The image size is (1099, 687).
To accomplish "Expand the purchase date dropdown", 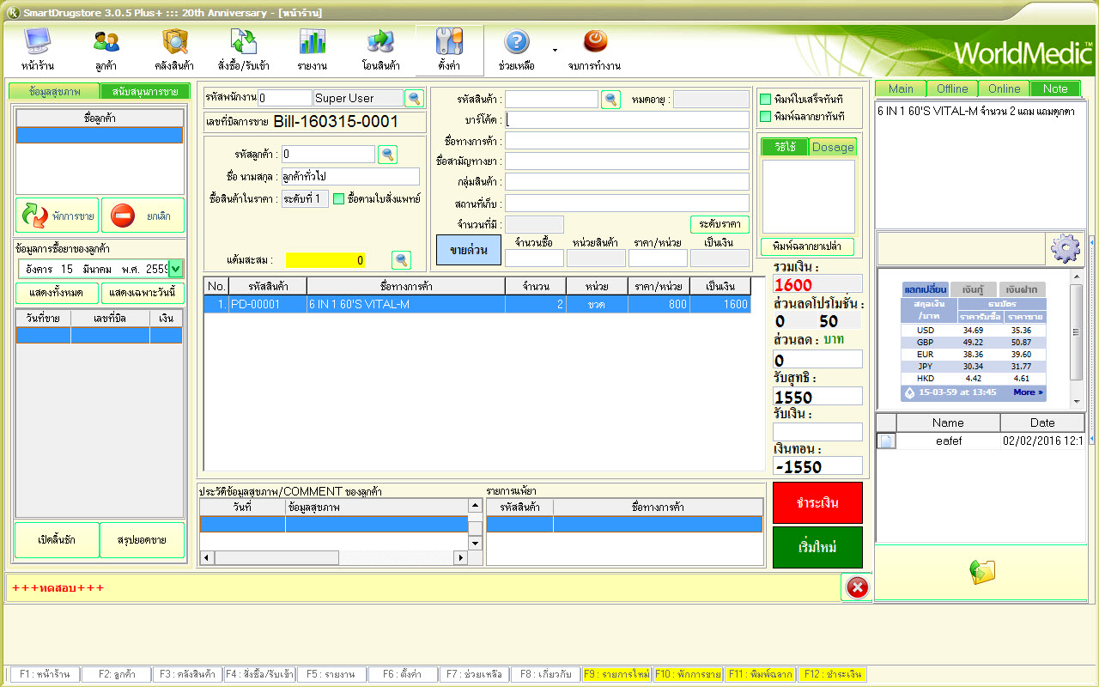I will click(x=176, y=269).
